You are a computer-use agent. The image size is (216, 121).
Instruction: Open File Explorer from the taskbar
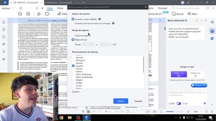point(70,118)
